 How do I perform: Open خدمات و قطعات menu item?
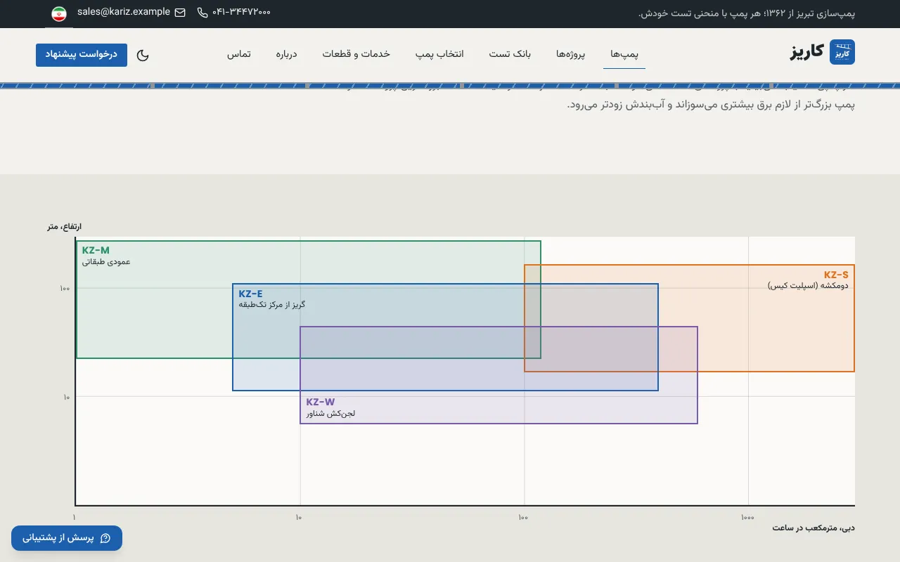[x=356, y=54]
